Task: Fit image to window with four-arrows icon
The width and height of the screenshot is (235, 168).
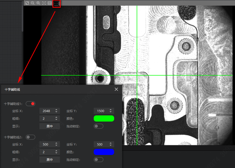Action: (44, 3)
